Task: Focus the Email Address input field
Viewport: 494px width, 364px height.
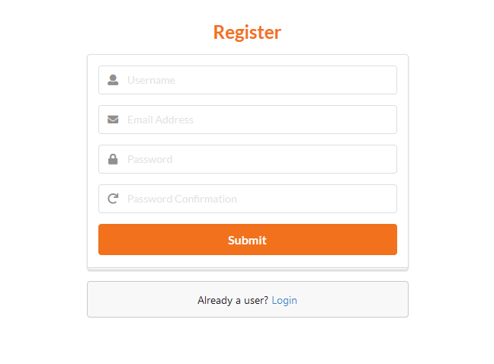Action: (248, 120)
